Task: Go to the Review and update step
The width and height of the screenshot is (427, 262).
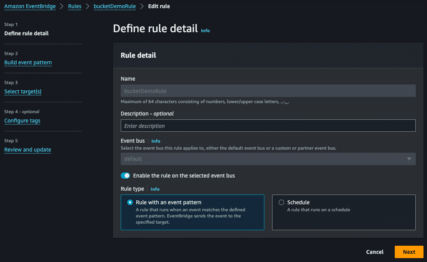Action: [28, 150]
